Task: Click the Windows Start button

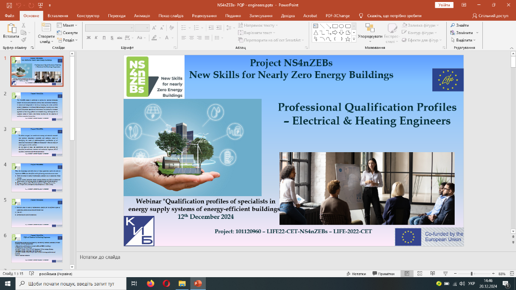Action: (x=7, y=284)
